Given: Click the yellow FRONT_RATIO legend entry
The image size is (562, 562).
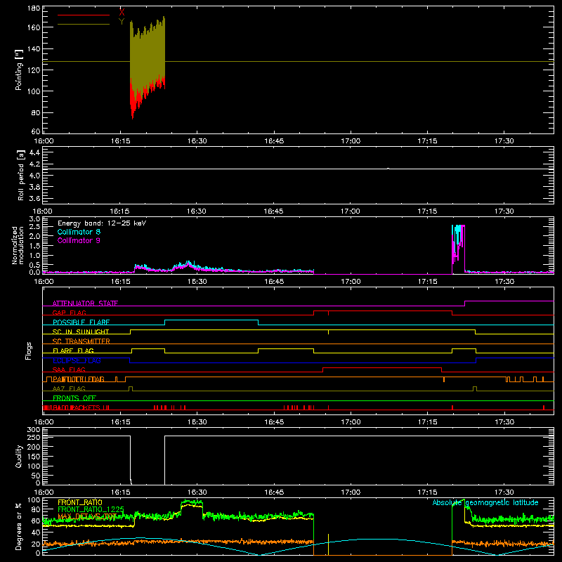Looking at the screenshot, I should (80, 502).
